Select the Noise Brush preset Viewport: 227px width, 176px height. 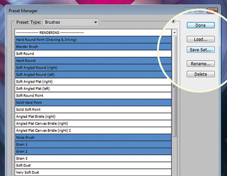click(x=93, y=137)
